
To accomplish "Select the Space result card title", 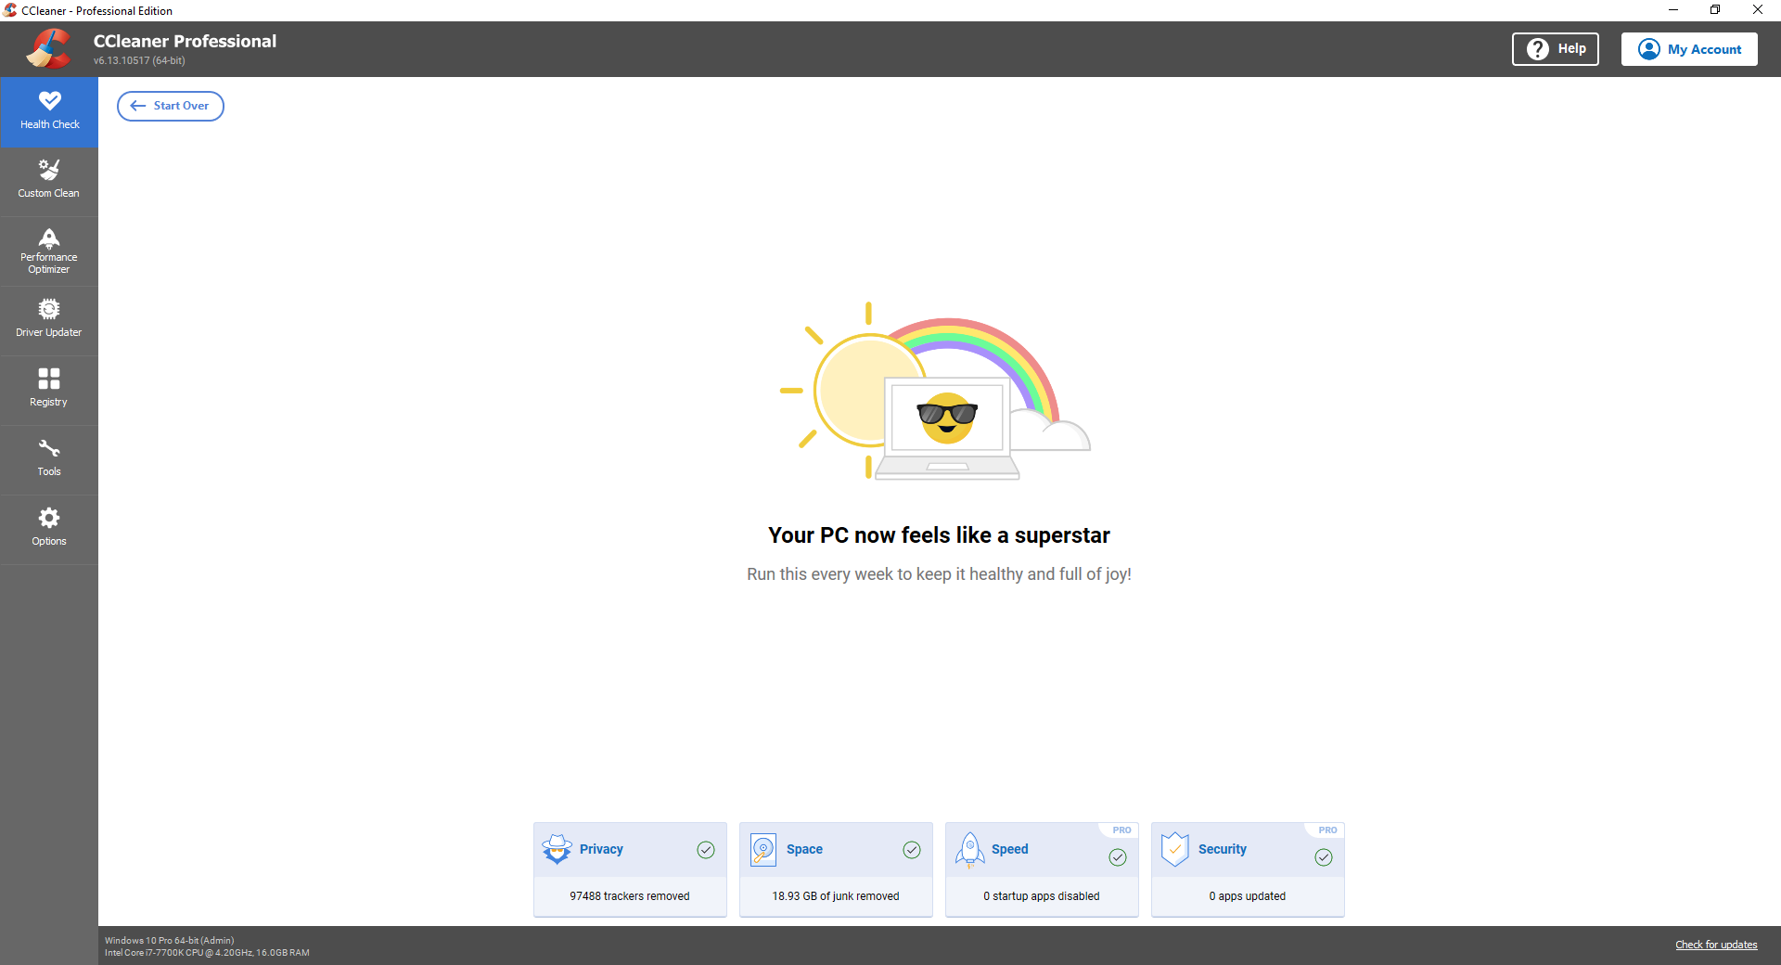I will coord(804,849).
